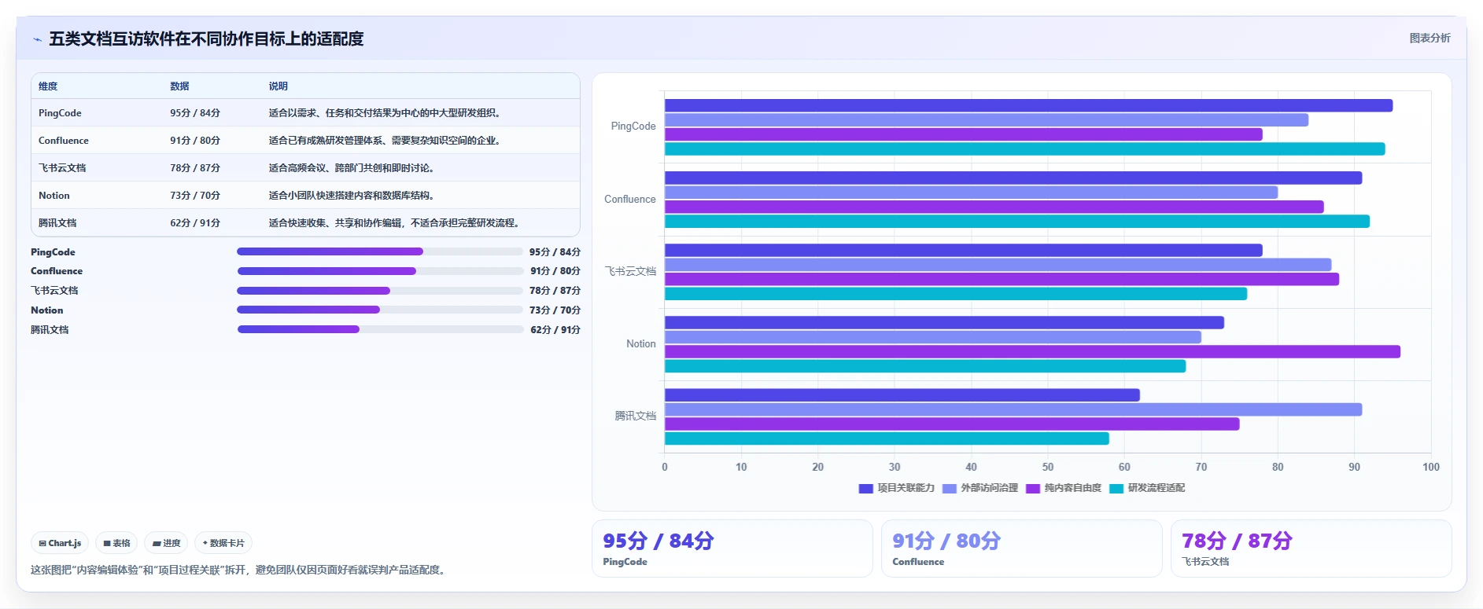Click PingCode's dark blue 项目关联能力 chart bar
This screenshot has width=1483, height=609.
point(1028,105)
